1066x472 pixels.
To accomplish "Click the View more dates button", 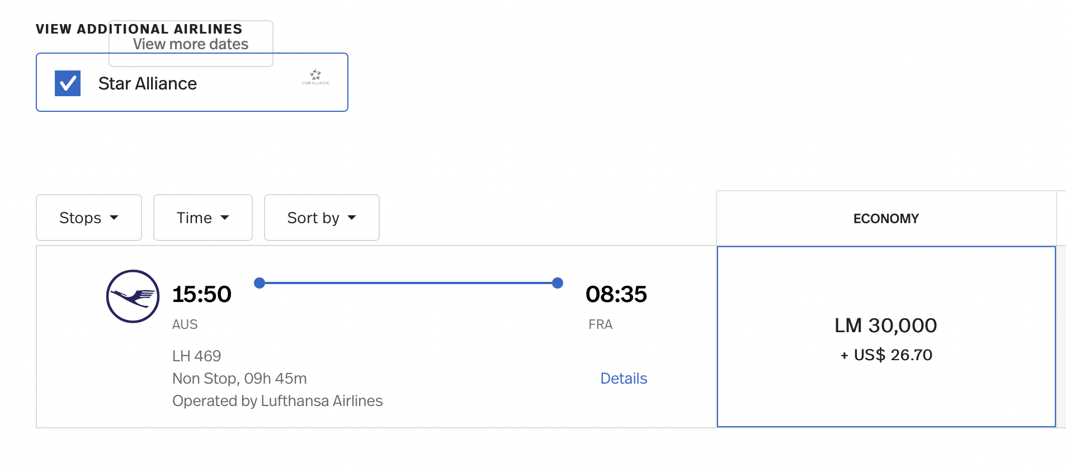I will [x=191, y=44].
